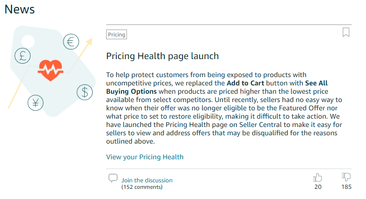366x199 pixels.
Task: Click the euro coin icon
Action: coord(71,42)
